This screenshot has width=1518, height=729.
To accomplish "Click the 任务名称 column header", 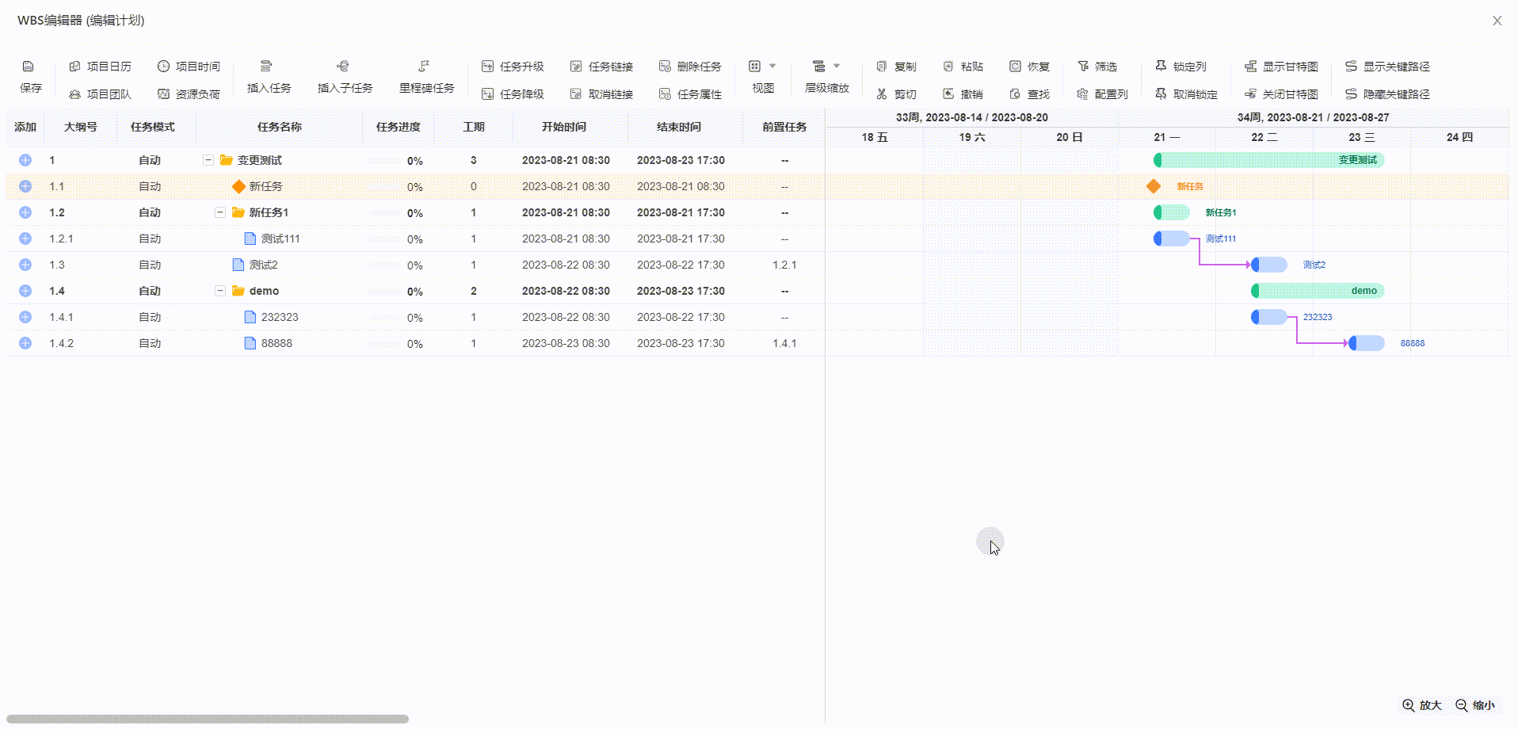I will pyautogui.click(x=279, y=127).
